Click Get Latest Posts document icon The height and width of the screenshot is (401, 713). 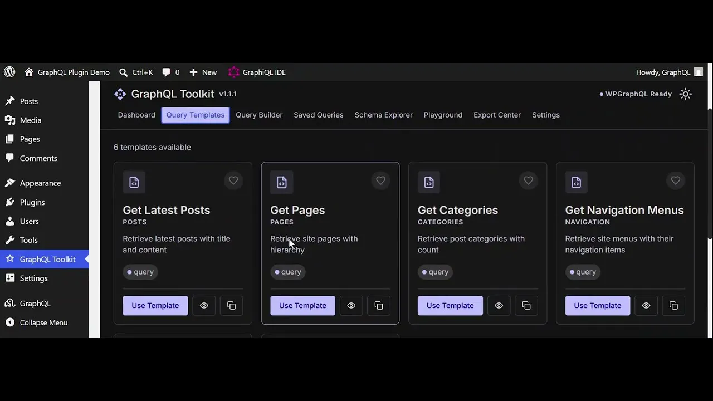point(134,182)
